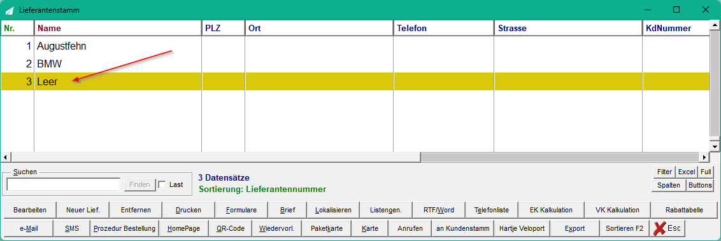Click the Sortieren F2 button
The height and width of the screenshot is (241, 721).
(x=624, y=228)
